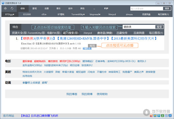Share to Qzone yellow star icon
The width and height of the screenshot is (174, 119).
(155, 116)
